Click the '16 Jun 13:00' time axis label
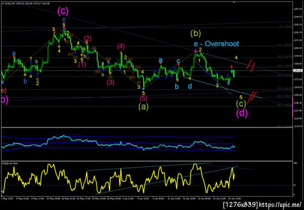This screenshot has height=210, width=304. coord(189,199)
